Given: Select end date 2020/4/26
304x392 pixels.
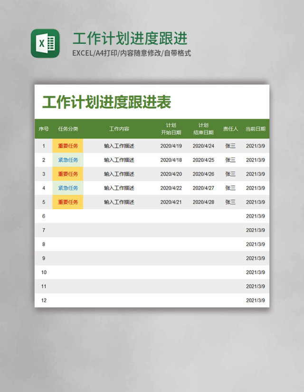Looking at the screenshot, I should [203, 174].
